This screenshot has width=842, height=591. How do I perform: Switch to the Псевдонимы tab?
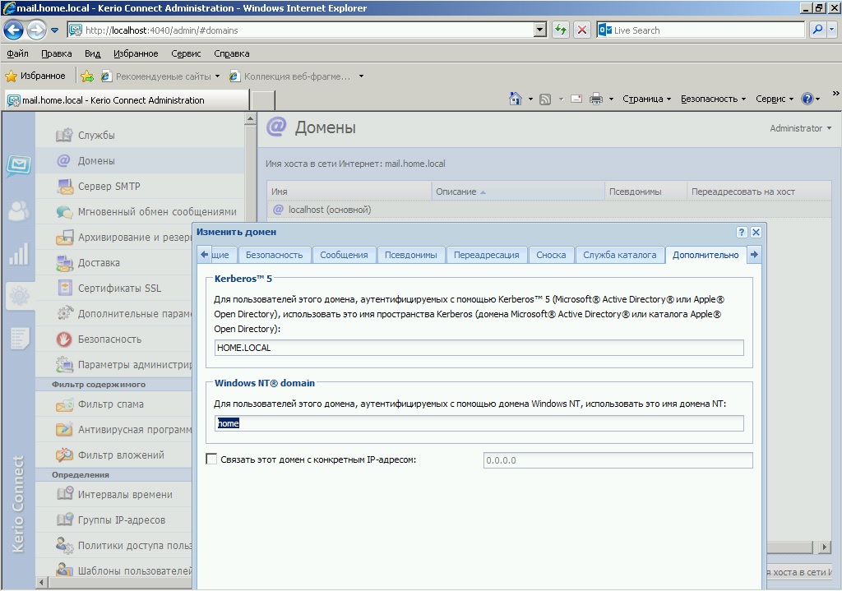(x=411, y=255)
